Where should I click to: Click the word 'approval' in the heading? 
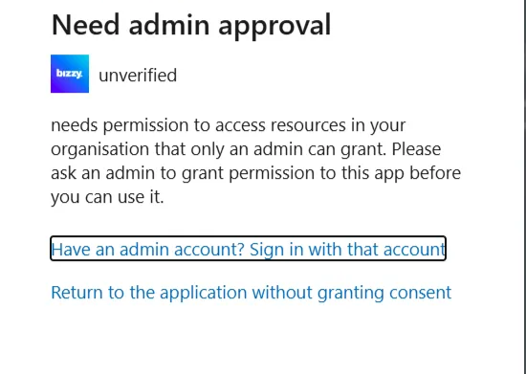coord(274,26)
